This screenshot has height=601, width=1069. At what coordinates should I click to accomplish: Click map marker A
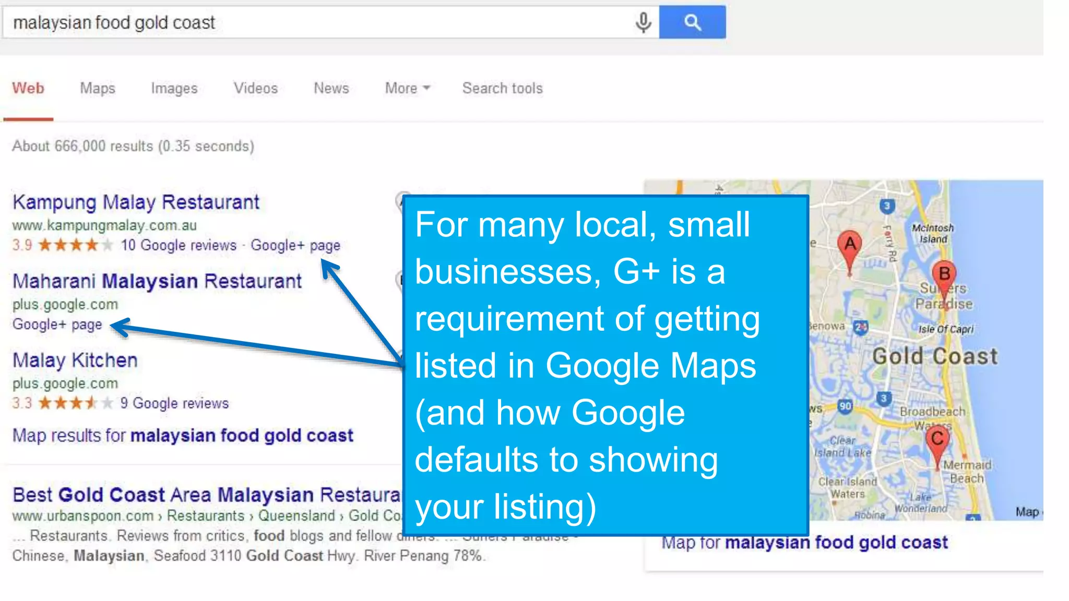(x=850, y=252)
